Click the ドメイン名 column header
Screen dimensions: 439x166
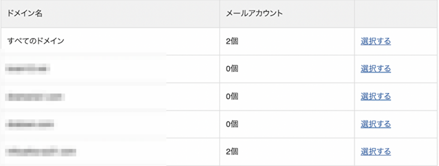(x=25, y=14)
